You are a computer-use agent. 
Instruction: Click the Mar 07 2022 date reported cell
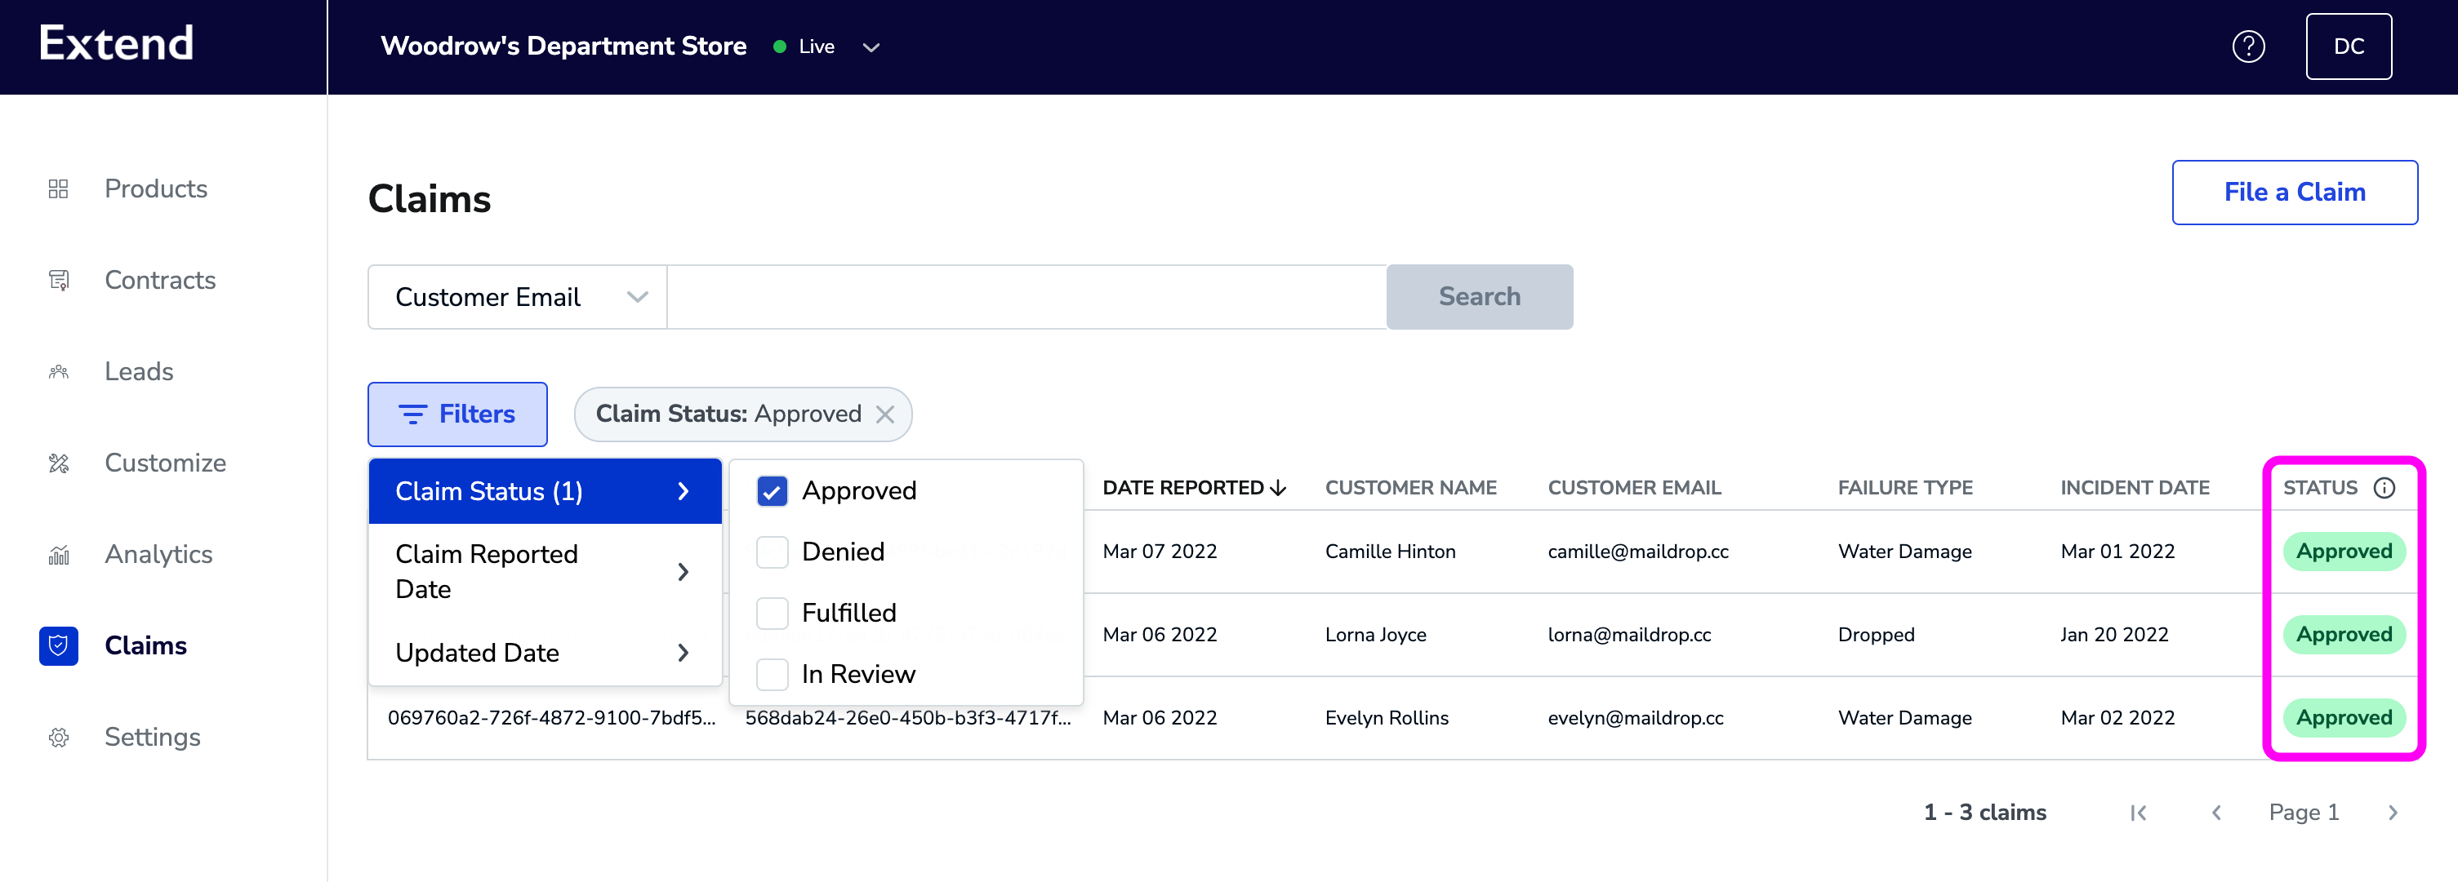pyautogui.click(x=1160, y=551)
